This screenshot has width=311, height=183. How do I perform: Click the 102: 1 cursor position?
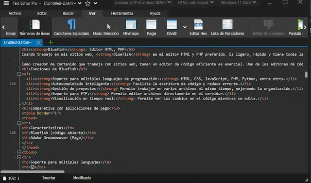(x=14, y=178)
